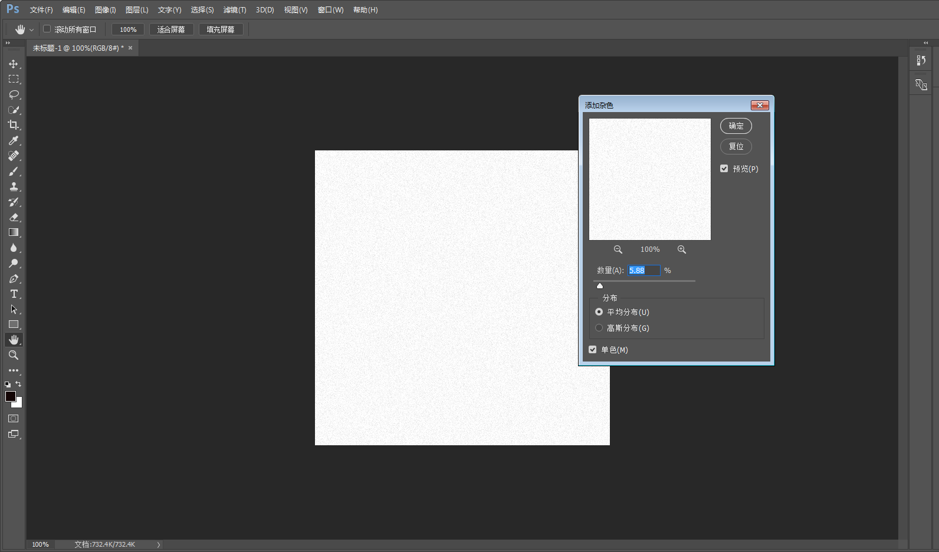939x552 pixels.
Task: Open the background color swatch
Action: [x=19, y=404]
